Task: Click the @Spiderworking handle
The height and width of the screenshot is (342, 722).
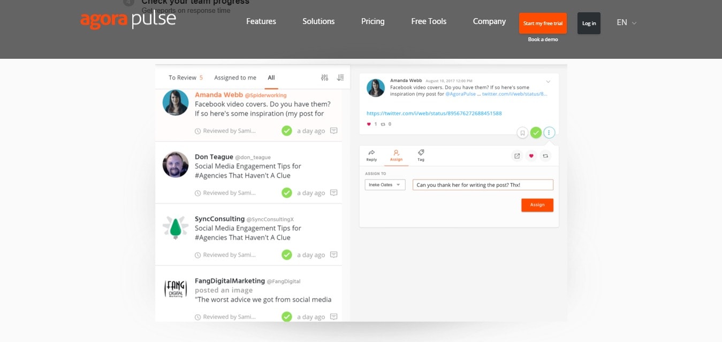Action: (x=265, y=95)
